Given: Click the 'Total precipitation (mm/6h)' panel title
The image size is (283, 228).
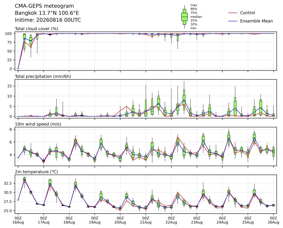Looking at the screenshot, I should tap(43, 76).
